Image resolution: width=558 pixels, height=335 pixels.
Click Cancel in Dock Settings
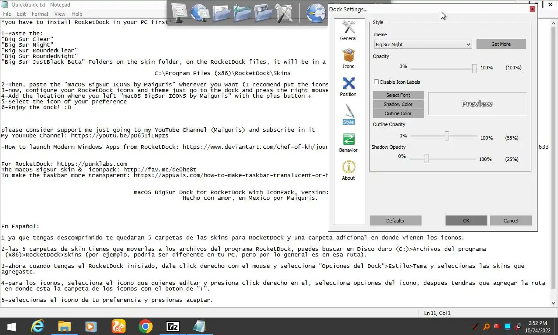click(510, 221)
